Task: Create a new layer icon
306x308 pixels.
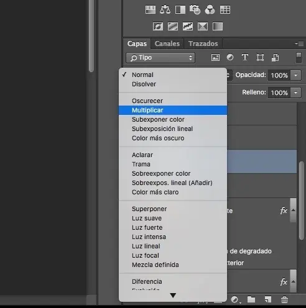Action: 268,299
